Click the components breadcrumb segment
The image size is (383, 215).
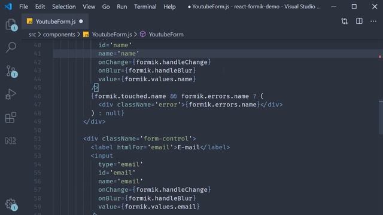click(59, 35)
